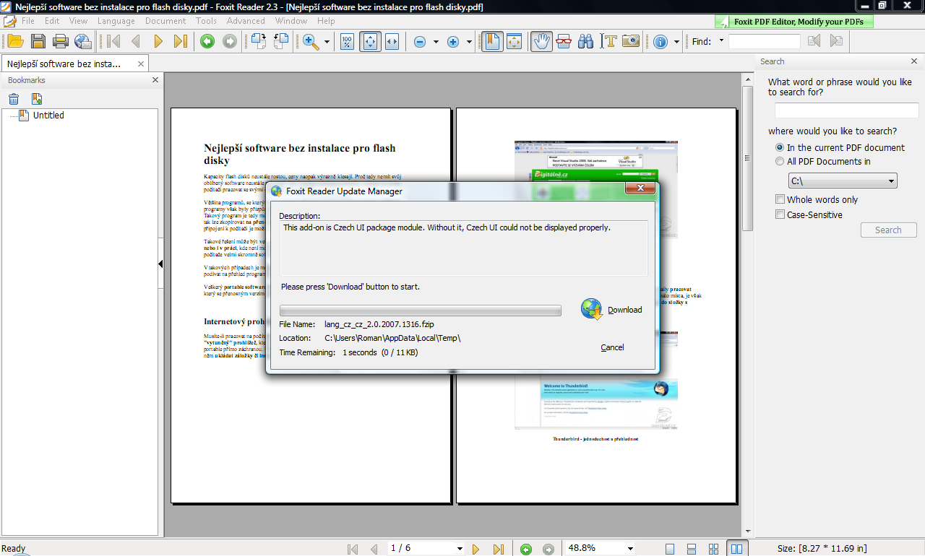Jump to last page using the top toolbar
Viewport: 925px width, 556px height.
click(x=181, y=41)
